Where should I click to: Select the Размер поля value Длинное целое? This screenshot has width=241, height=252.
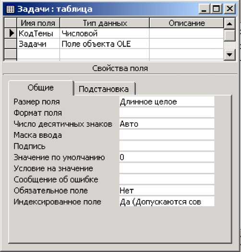click(167, 102)
